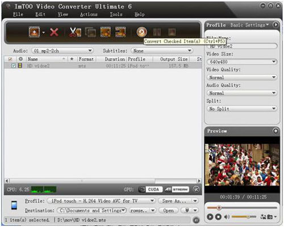Open the View menu

coord(62,14)
